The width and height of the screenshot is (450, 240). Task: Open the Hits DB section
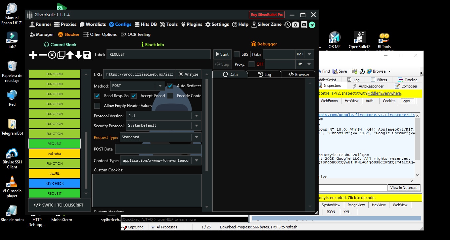tap(145, 24)
